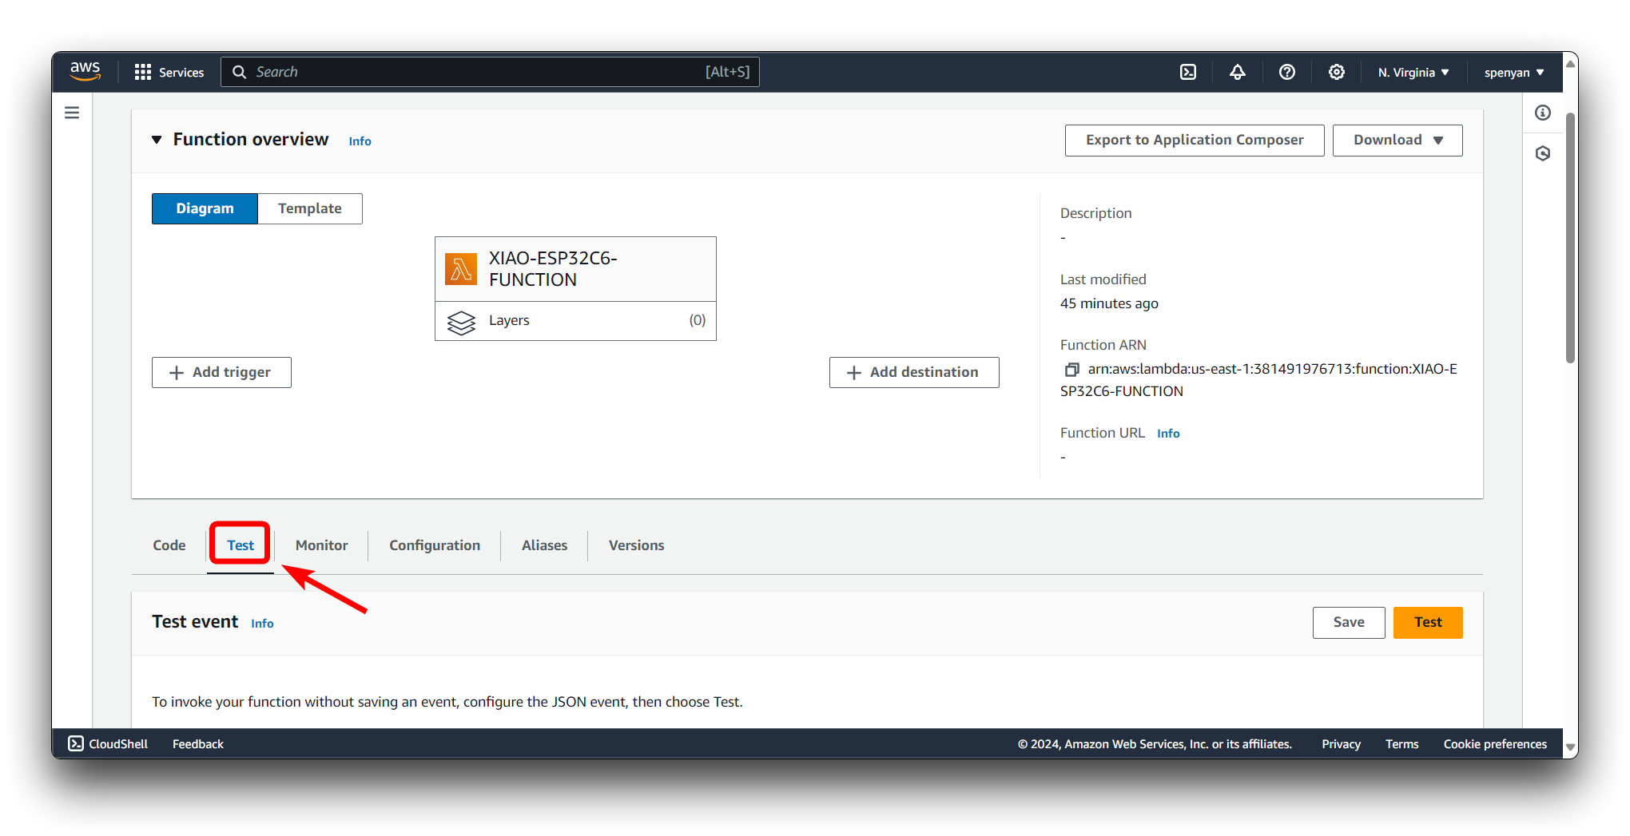Copy the Function ARN using the copy icon
1630x836 pixels.
point(1071,370)
